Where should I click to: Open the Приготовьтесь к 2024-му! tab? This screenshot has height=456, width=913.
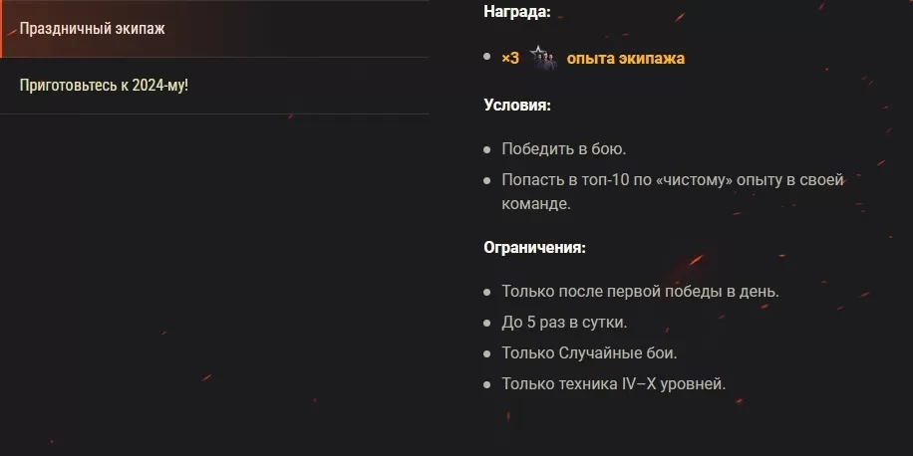tap(214, 86)
